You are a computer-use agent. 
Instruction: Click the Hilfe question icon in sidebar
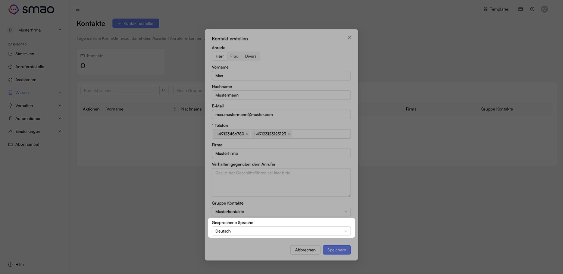point(10,265)
